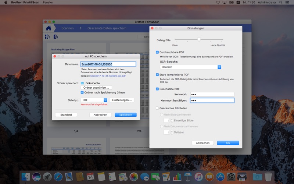
Task: Open the Fenster menu
Action: pyautogui.click(x=48, y=2)
